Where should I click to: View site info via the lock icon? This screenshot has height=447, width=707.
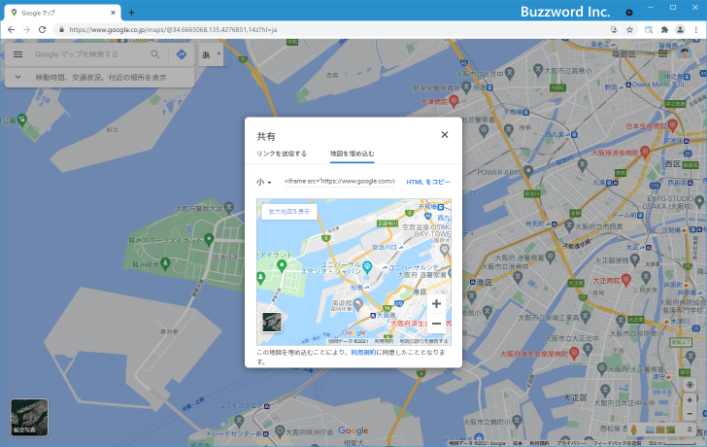click(x=61, y=30)
